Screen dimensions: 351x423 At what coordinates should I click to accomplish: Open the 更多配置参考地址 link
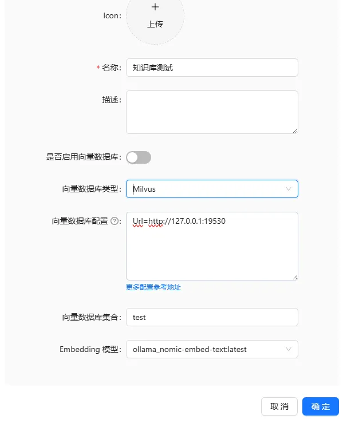(153, 287)
